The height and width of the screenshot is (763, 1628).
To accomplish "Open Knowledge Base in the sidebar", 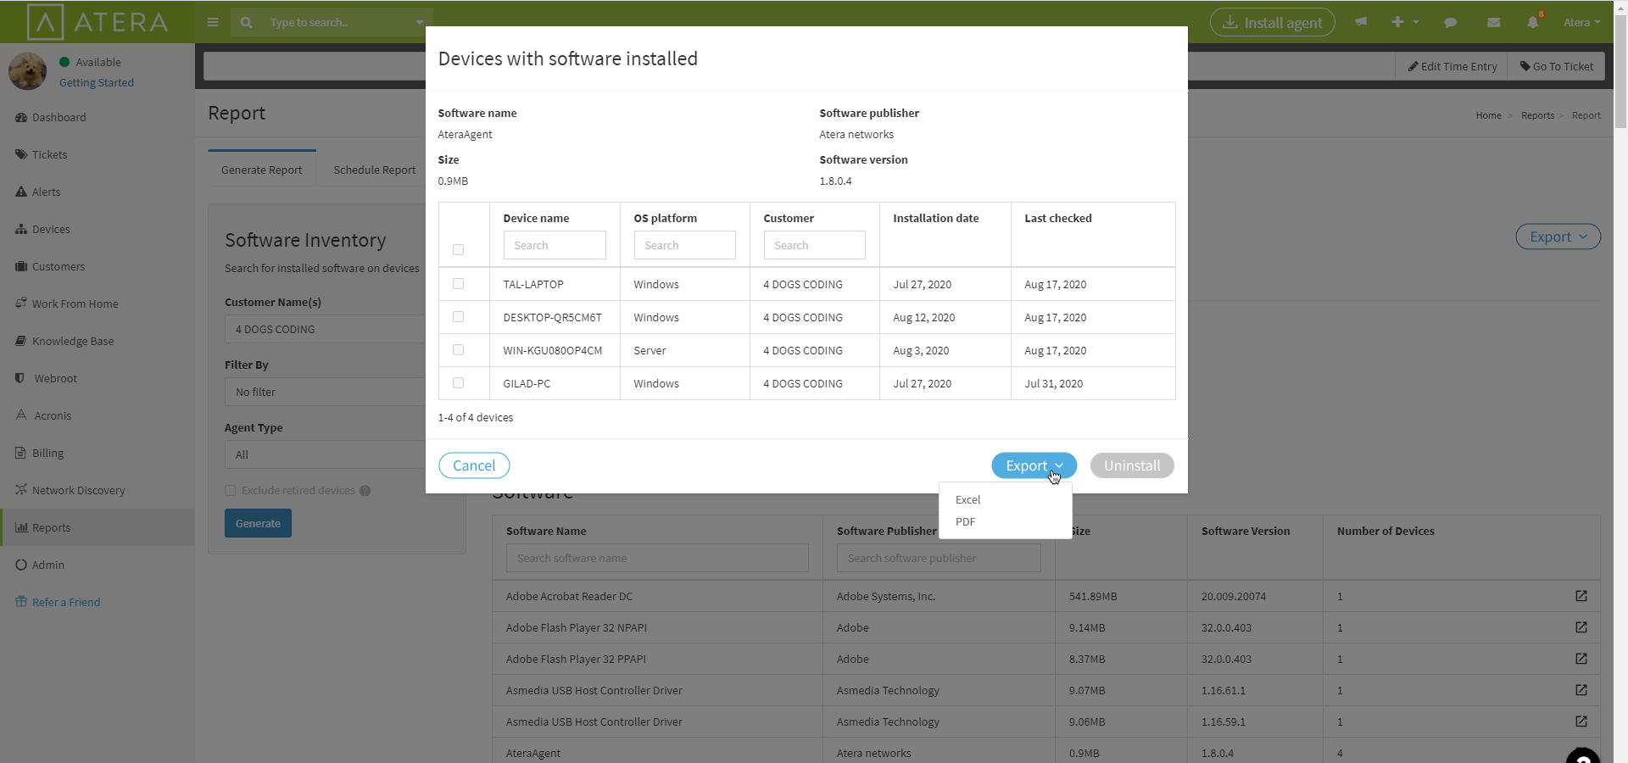I will click(73, 341).
